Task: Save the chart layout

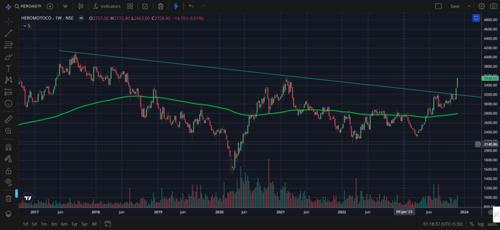Action: (455, 6)
